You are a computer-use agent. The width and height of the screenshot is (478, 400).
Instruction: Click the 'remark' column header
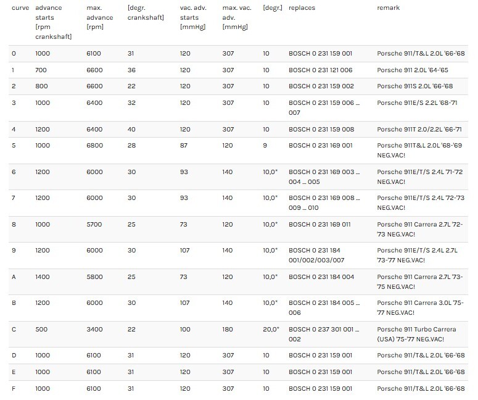pyautogui.click(x=388, y=8)
